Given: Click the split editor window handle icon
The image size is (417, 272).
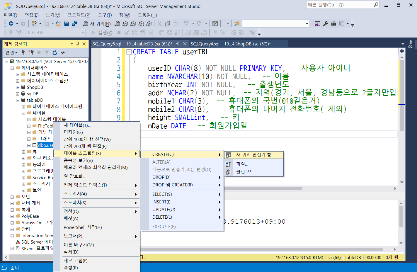Looking at the screenshot, I should coord(402,51).
